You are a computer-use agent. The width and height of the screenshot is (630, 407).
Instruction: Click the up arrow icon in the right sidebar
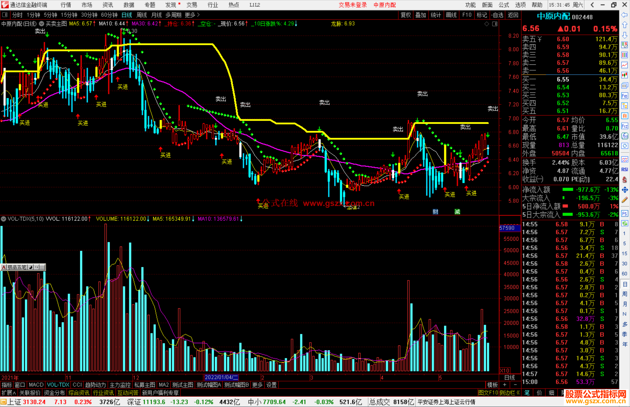coord(624,25)
